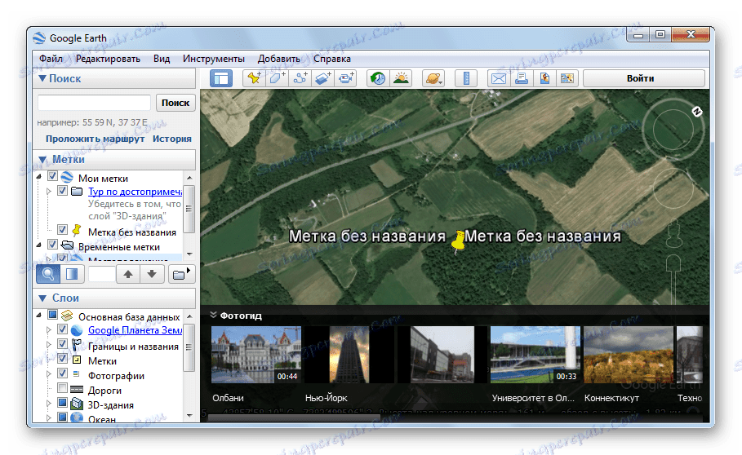Open the Добавить menu
742x455 pixels.
click(x=278, y=59)
